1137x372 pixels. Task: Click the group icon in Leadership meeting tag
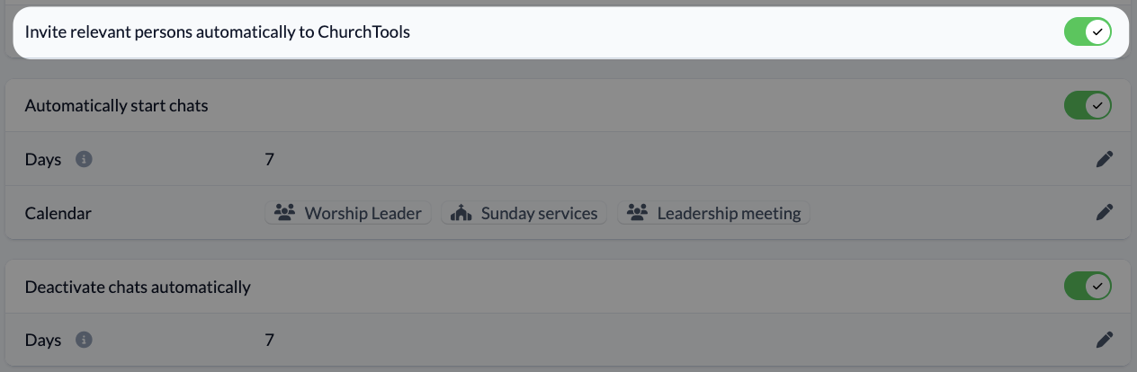click(638, 213)
